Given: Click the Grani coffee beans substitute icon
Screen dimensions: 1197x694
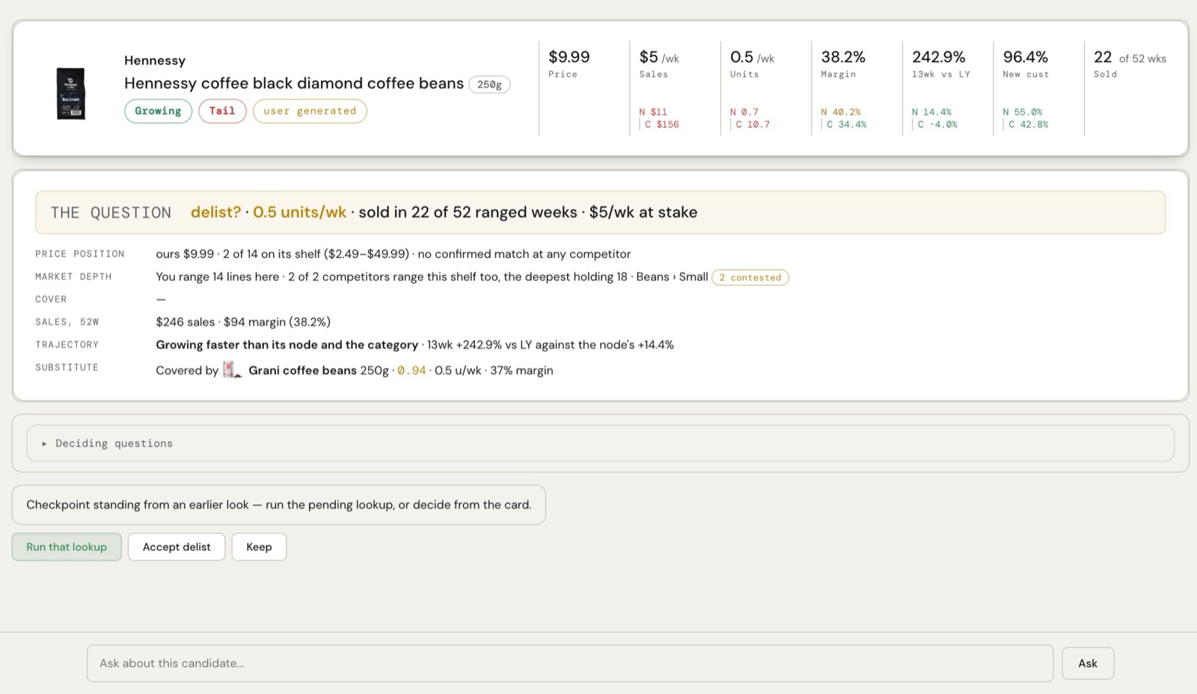Looking at the screenshot, I should click(x=233, y=369).
